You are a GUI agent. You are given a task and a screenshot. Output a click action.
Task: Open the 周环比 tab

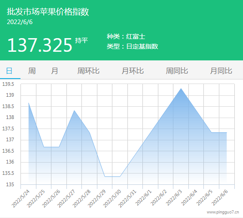(x=88, y=71)
